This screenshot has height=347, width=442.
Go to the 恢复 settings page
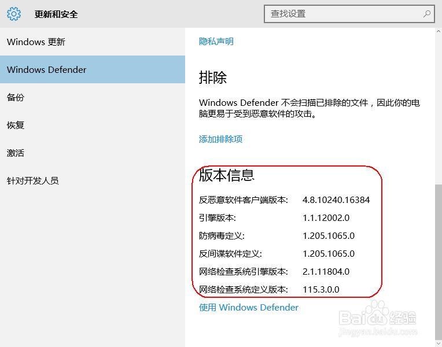(93, 125)
